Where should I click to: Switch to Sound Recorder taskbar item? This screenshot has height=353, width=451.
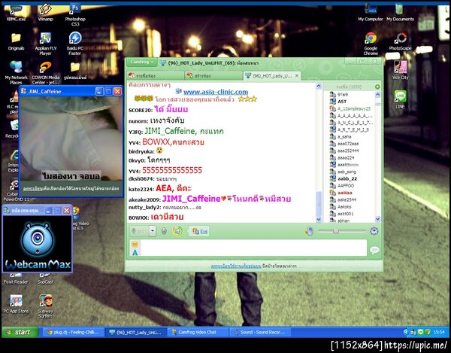(x=260, y=332)
